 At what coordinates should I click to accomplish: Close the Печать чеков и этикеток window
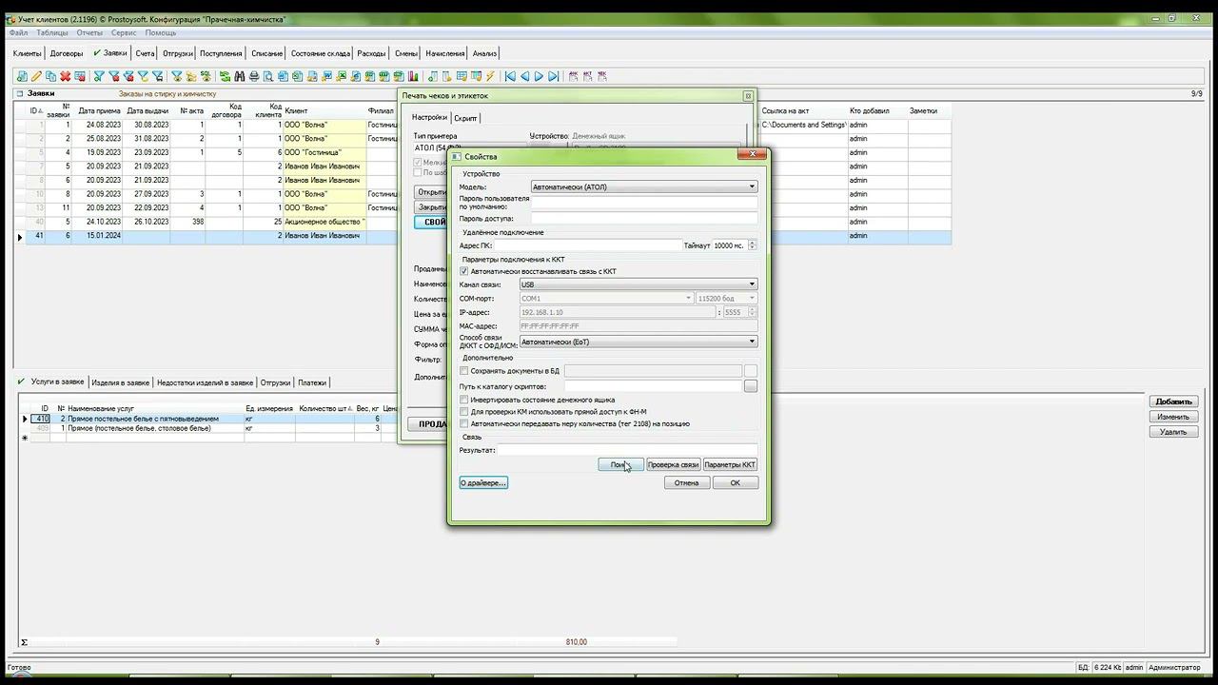pyautogui.click(x=748, y=95)
